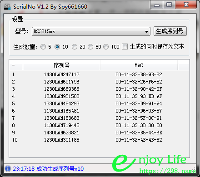
Task: Click MAC 00-11-32-90-42-0F
Action: tap(139, 89)
